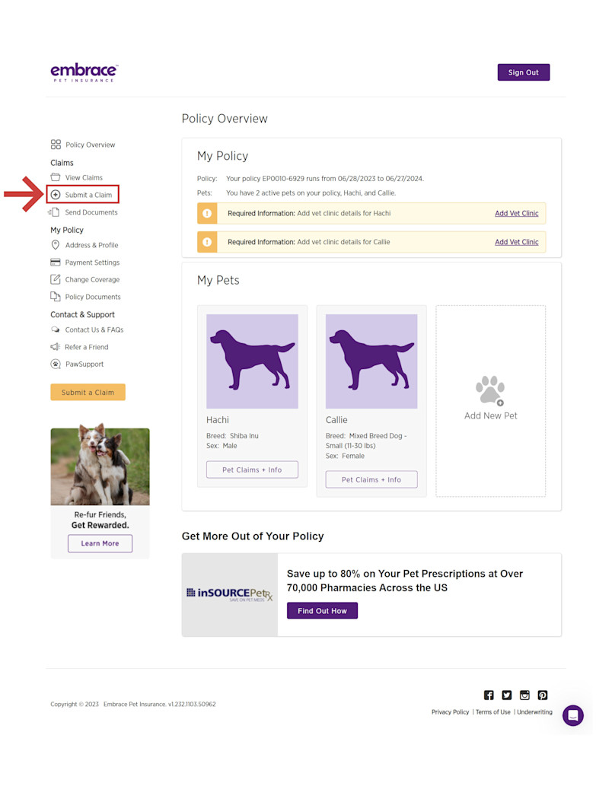The image size is (612, 786).
Task: Click Learn More under Re-fur Friends
Action: [x=100, y=543]
